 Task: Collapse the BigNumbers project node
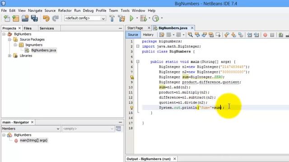[4, 34]
